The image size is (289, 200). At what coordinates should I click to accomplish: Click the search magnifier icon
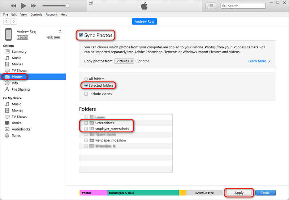point(224,6)
